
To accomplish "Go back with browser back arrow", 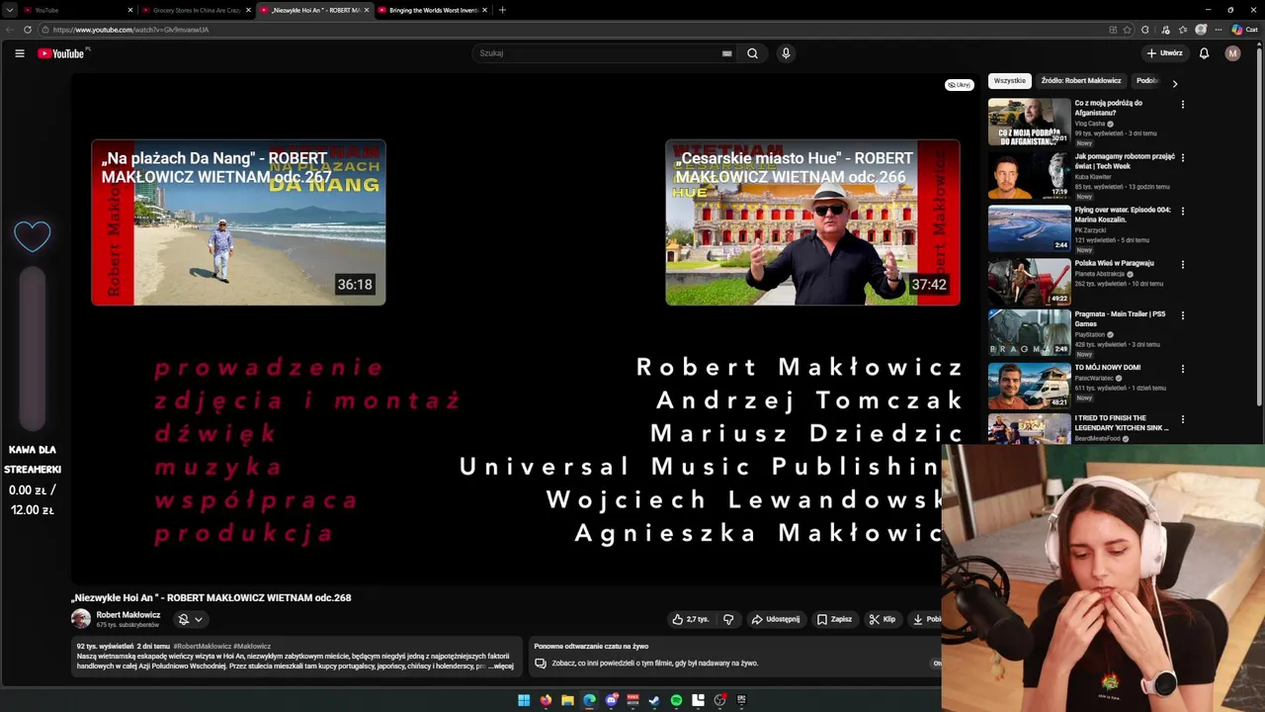I will tap(10, 30).
